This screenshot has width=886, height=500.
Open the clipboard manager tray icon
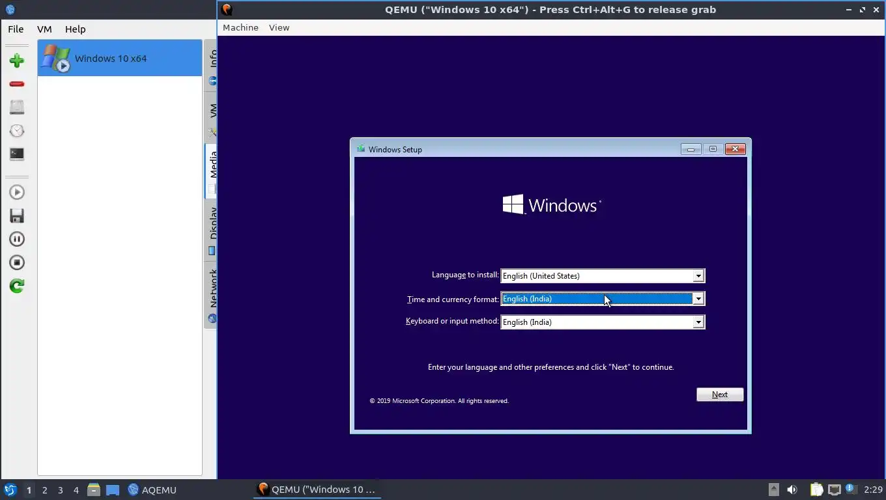coord(816,490)
